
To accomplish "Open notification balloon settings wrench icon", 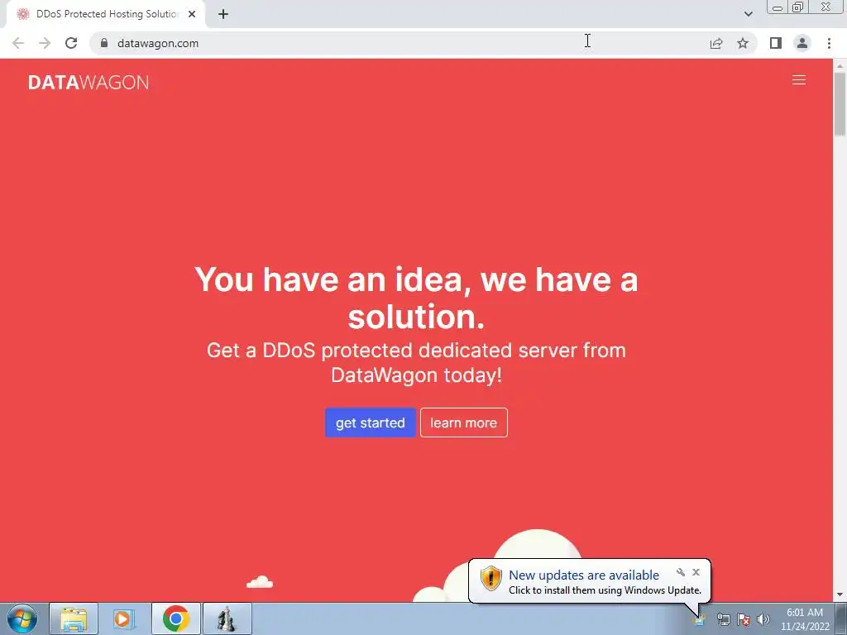I will click(681, 572).
